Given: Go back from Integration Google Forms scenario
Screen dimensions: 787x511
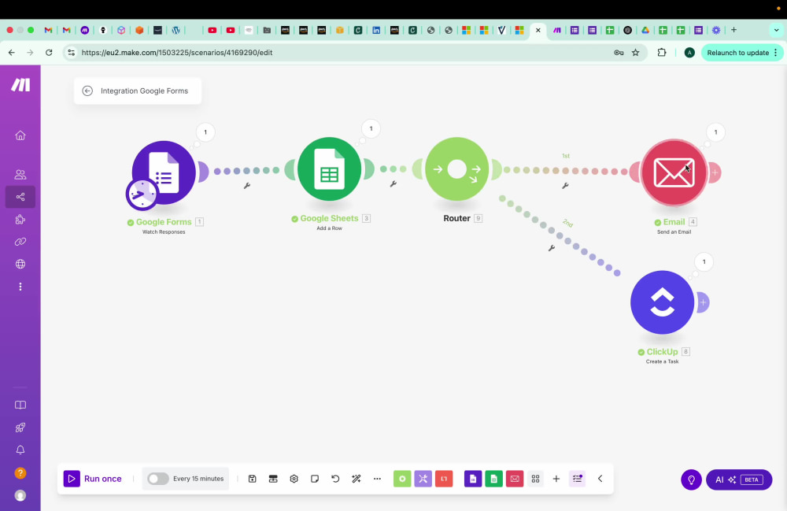Looking at the screenshot, I should point(87,91).
